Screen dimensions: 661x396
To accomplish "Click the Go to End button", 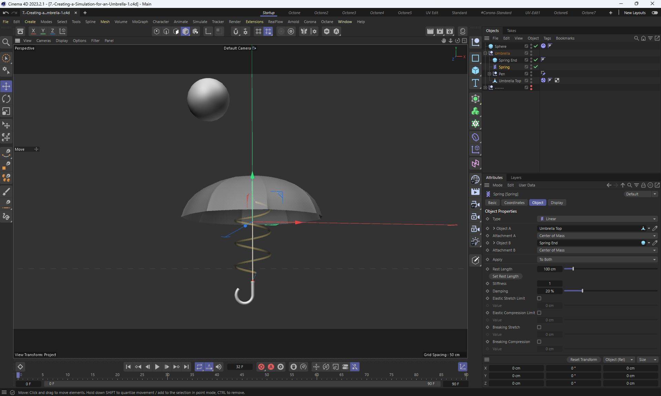I will [186, 367].
